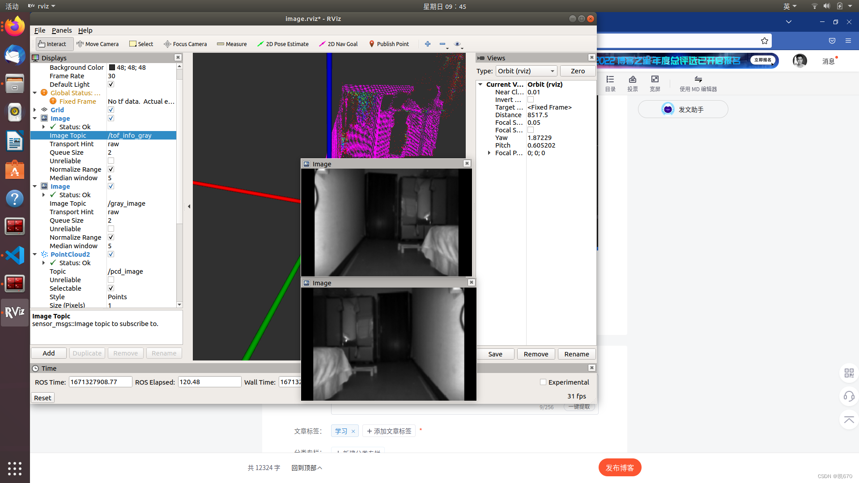
Task: Toggle the Default Light checkbox
Action: tap(111, 85)
